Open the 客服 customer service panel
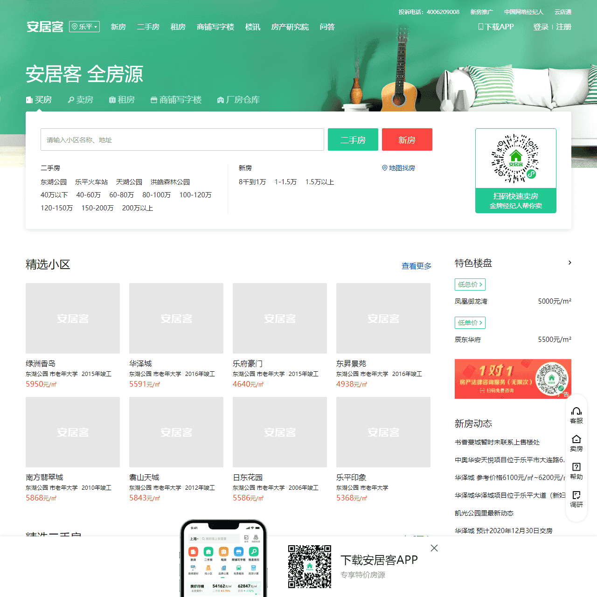 576,415
